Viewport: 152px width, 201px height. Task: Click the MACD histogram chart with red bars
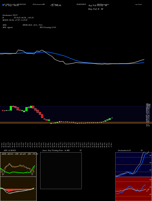click(x=18, y=189)
